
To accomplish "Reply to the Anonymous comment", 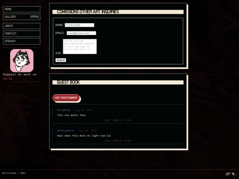I will click(x=117, y=141).
